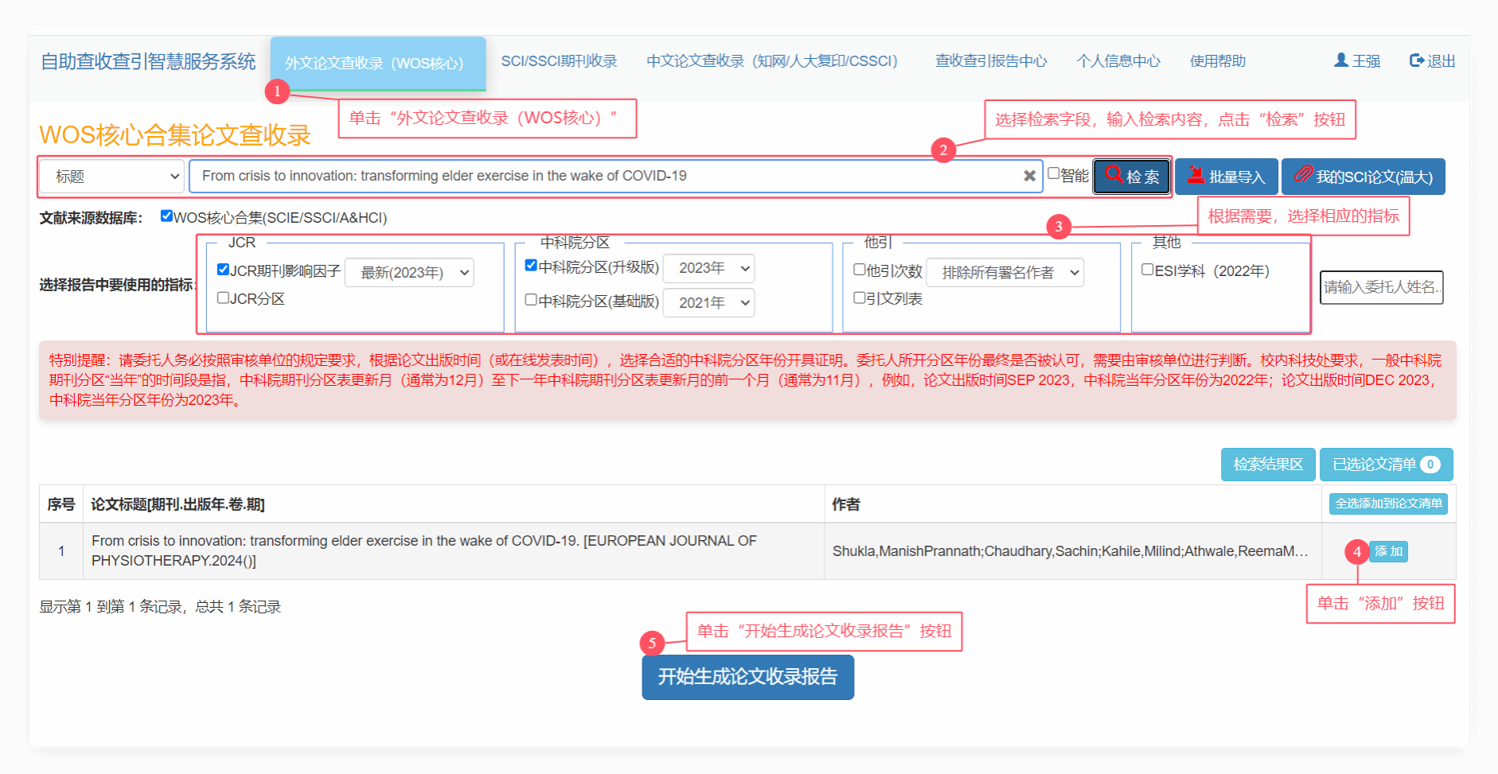The image size is (1498, 774).
Task: Check the ESI学科 (2022年) option
Action: point(1148,270)
